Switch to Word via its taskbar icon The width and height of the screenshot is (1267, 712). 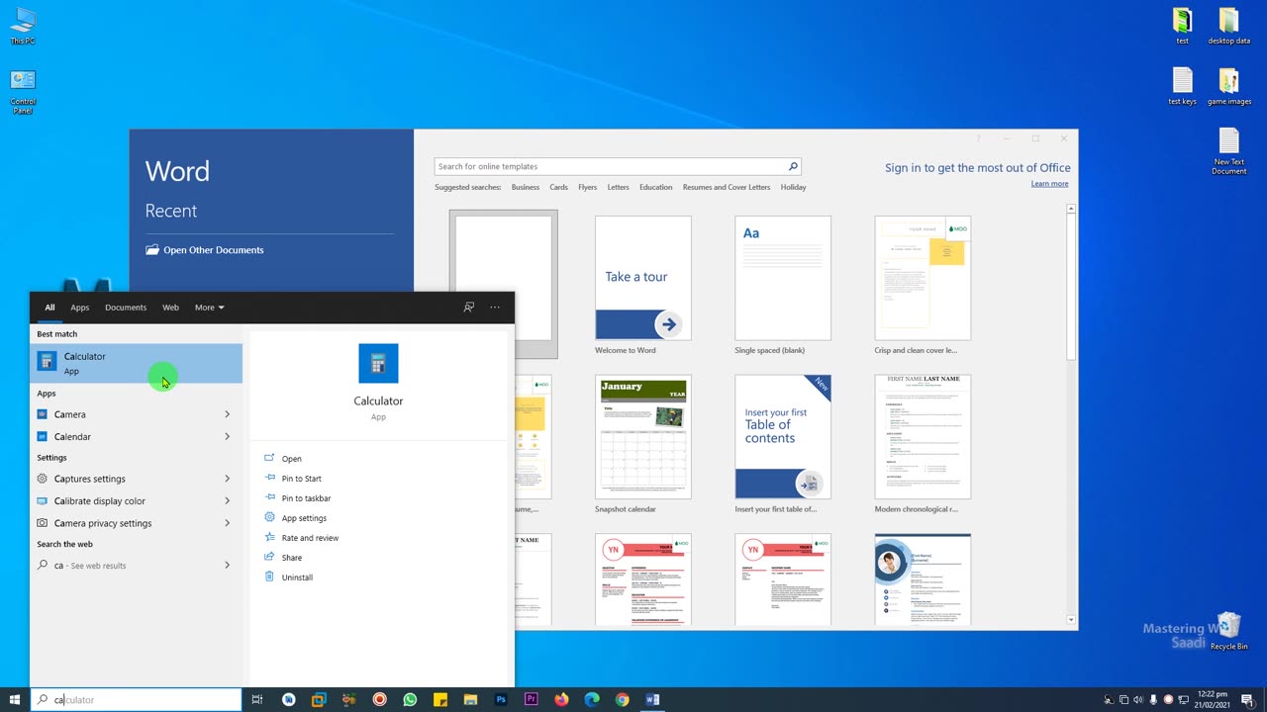[652, 700]
